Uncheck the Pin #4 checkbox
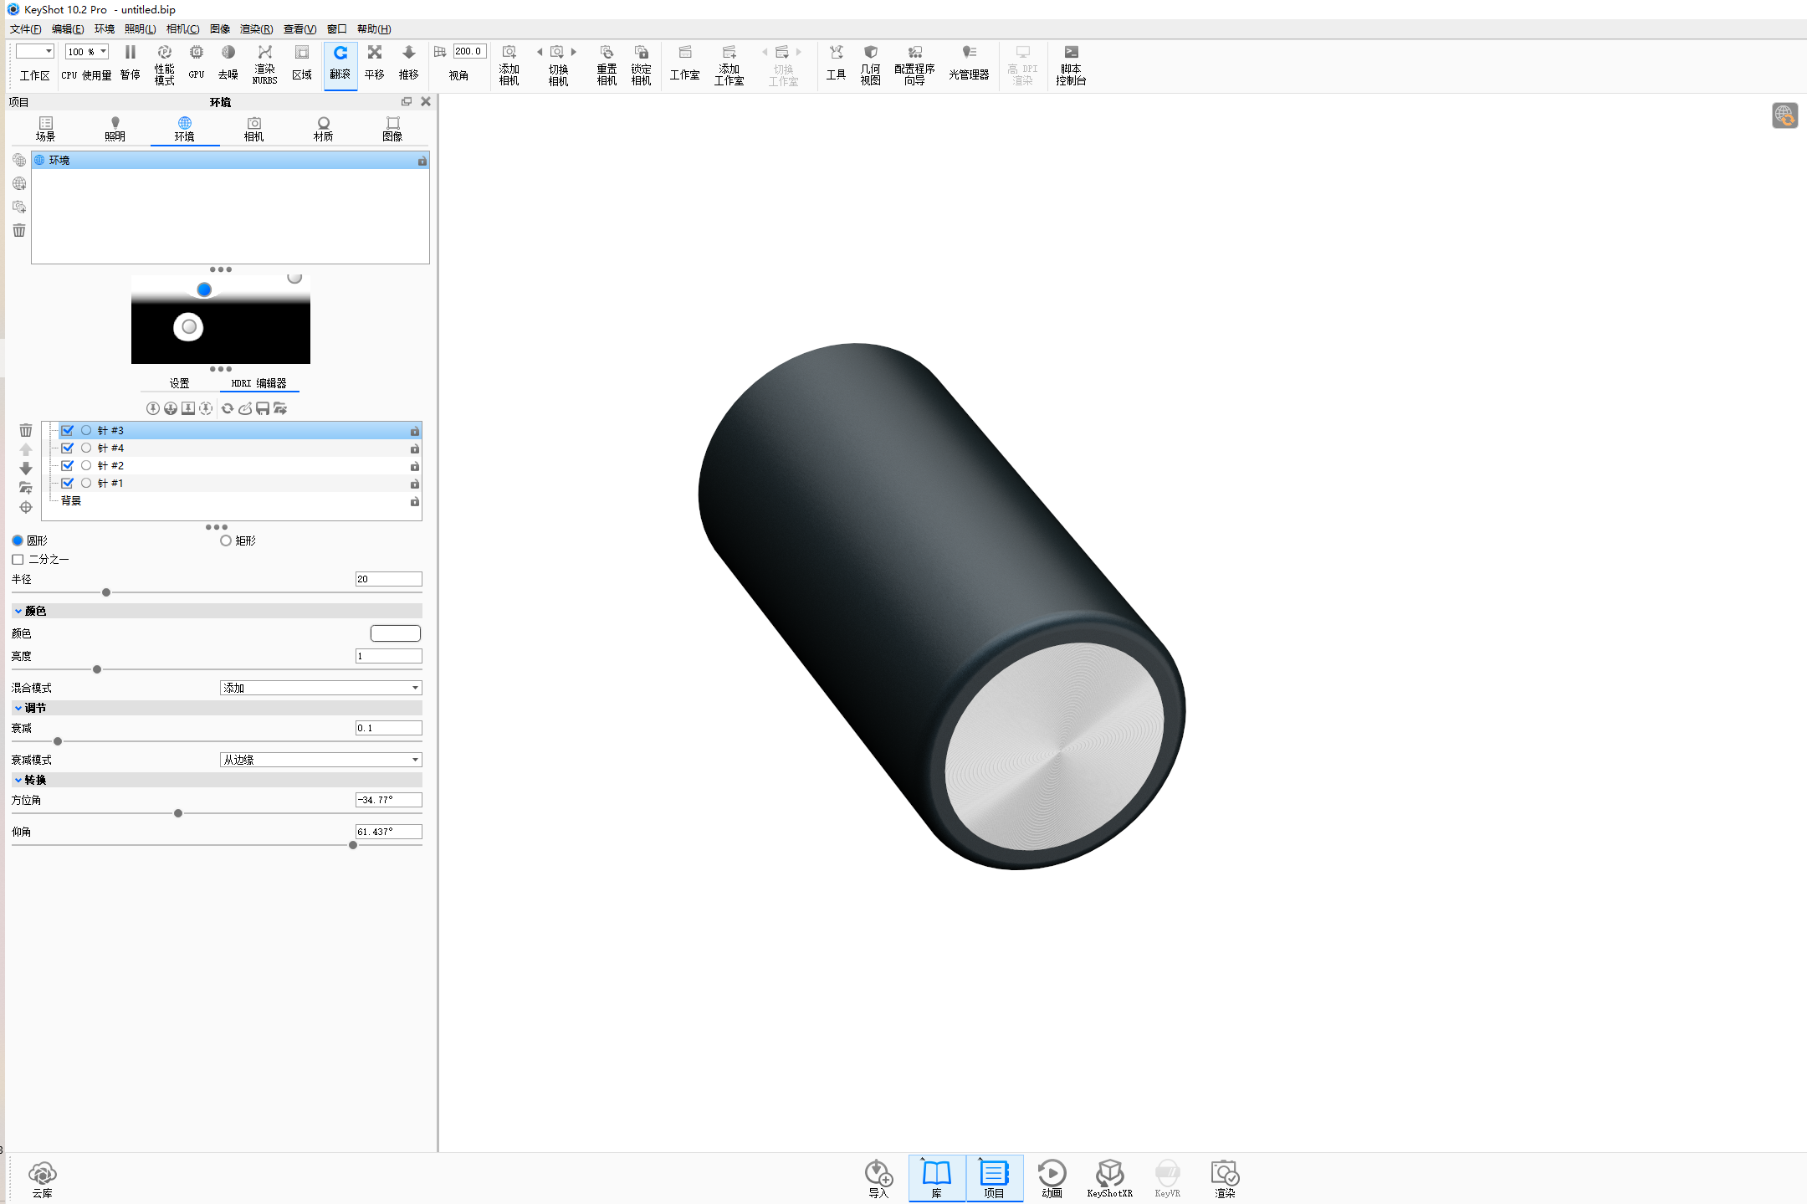Image resolution: width=1807 pixels, height=1204 pixels. click(x=68, y=448)
